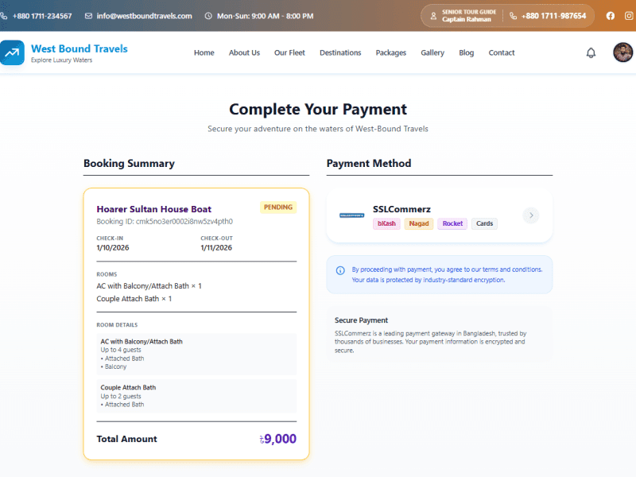Click the SSLCommerz logo image

[x=351, y=215]
